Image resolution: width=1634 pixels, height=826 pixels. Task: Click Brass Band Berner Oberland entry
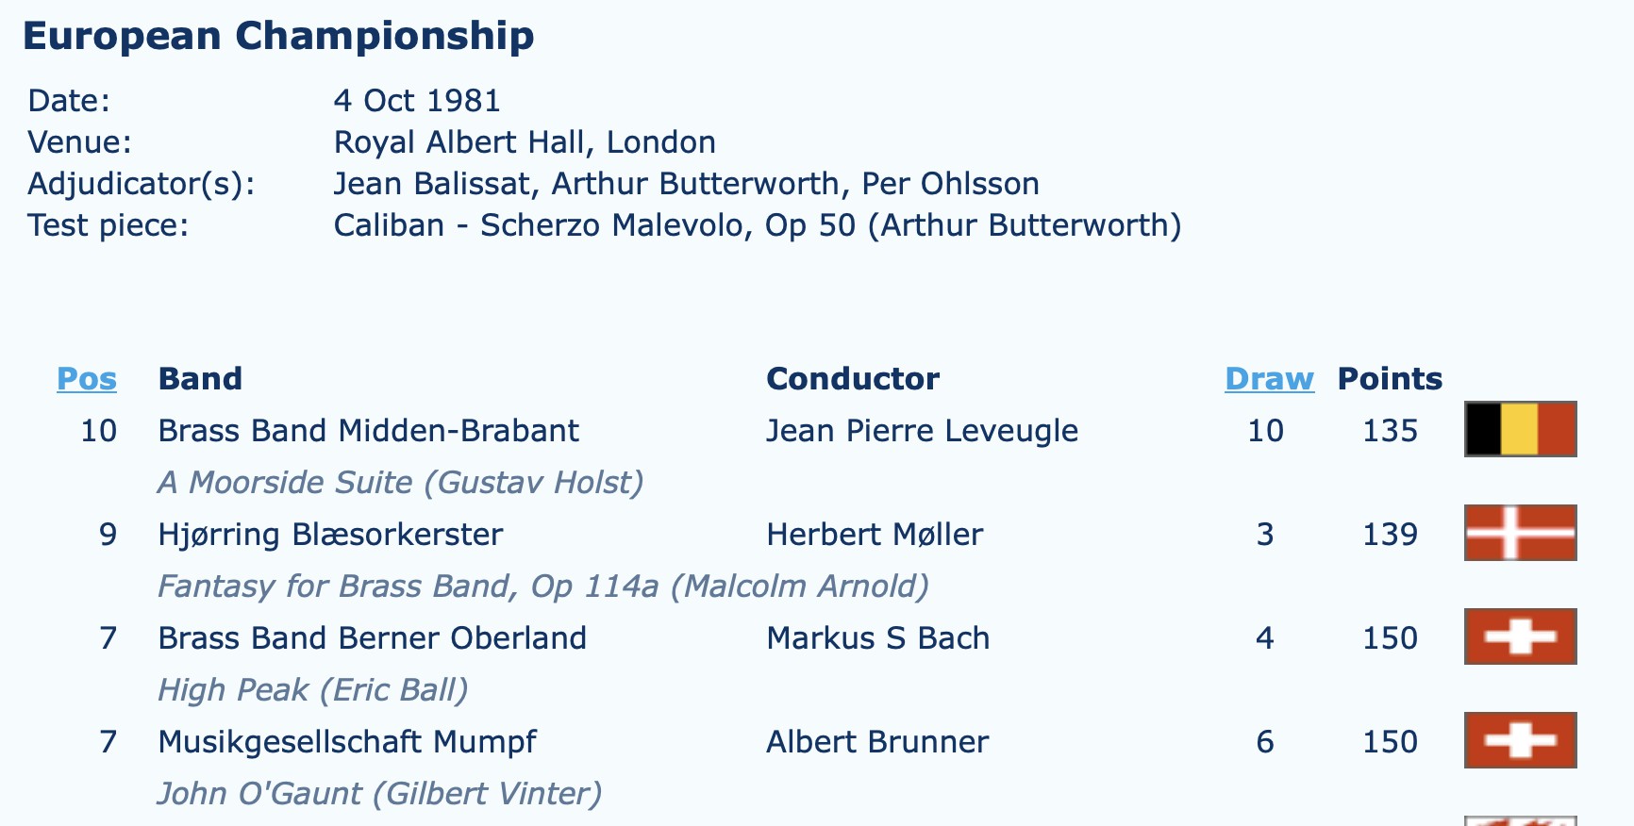pos(372,638)
